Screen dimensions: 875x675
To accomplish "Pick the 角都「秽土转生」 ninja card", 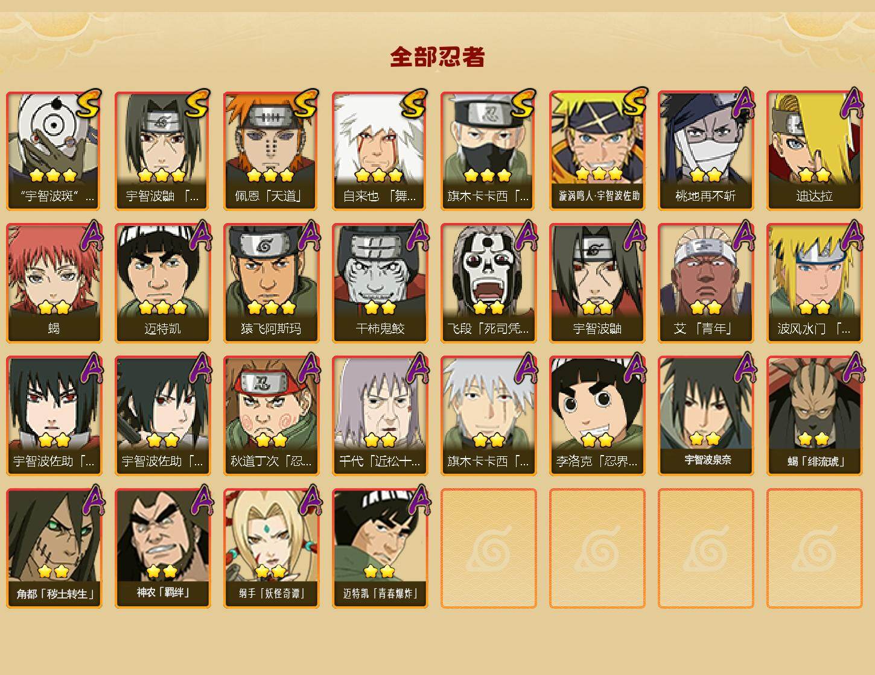I will 54,548.
